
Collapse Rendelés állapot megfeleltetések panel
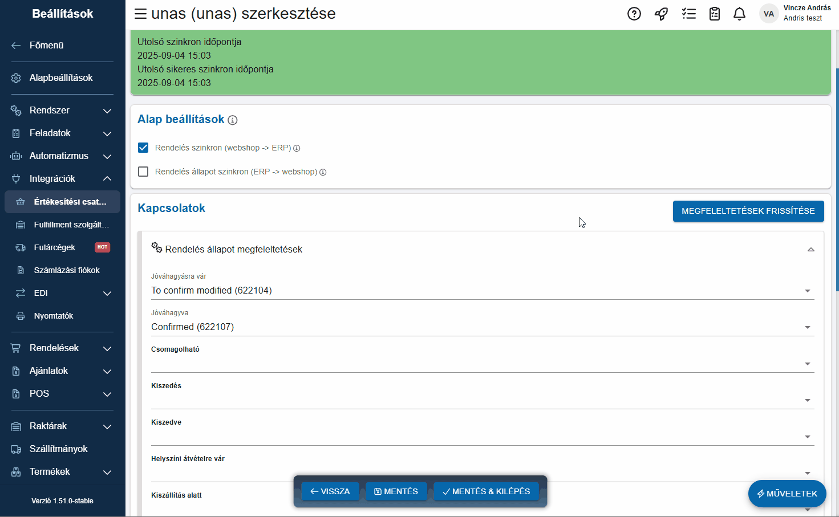(810, 250)
